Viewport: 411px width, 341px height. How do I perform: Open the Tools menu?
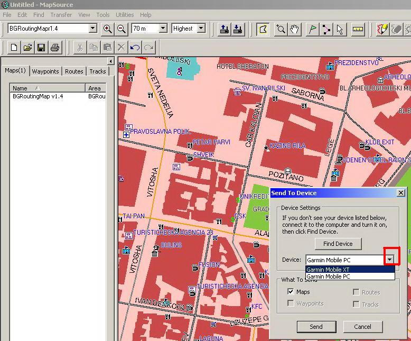click(102, 15)
